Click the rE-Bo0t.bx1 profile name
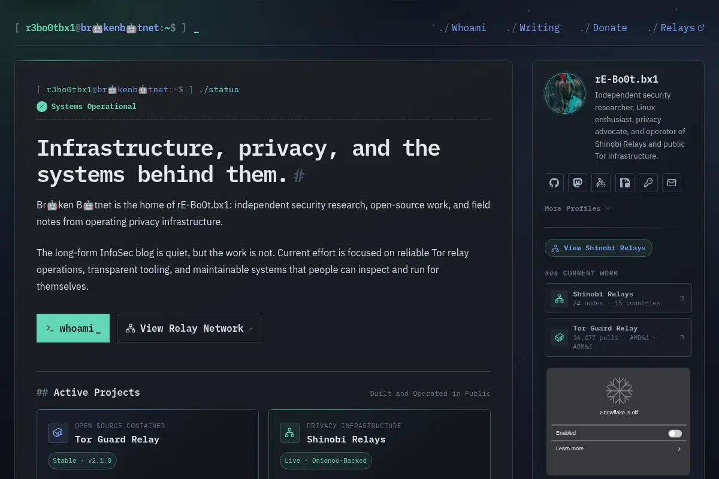 (627, 79)
